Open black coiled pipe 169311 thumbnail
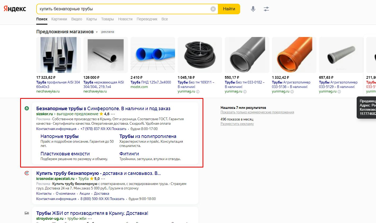Screen dimensions: 376x223 coord(200,55)
